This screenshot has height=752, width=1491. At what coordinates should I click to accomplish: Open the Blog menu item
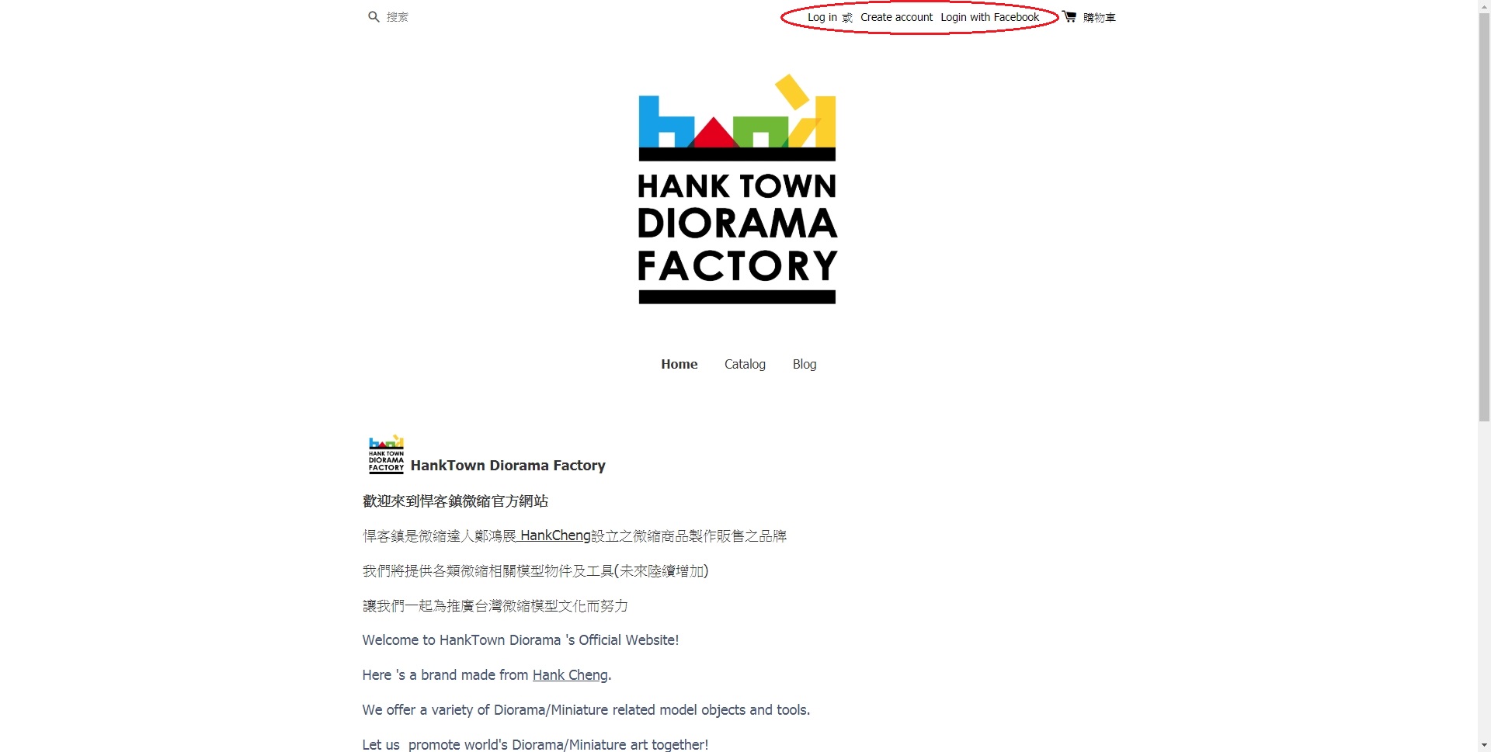click(x=805, y=364)
